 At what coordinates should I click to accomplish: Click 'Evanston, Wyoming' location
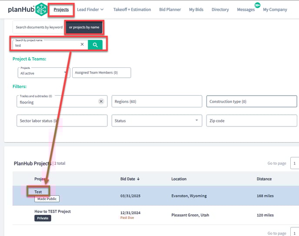(189, 196)
